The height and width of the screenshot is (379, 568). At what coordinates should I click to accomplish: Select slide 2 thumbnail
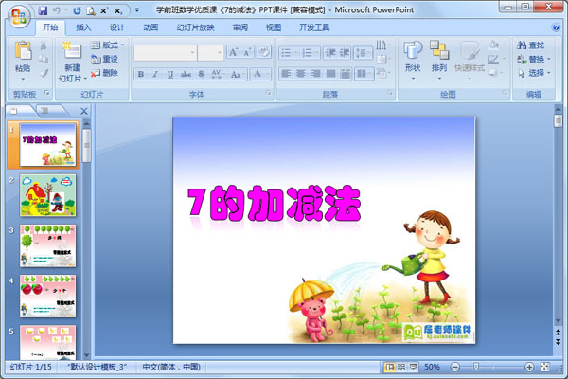[x=48, y=195]
